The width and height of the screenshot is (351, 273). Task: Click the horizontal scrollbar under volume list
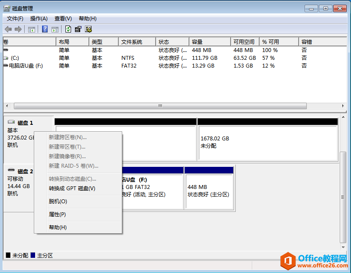tap(160, 106)
